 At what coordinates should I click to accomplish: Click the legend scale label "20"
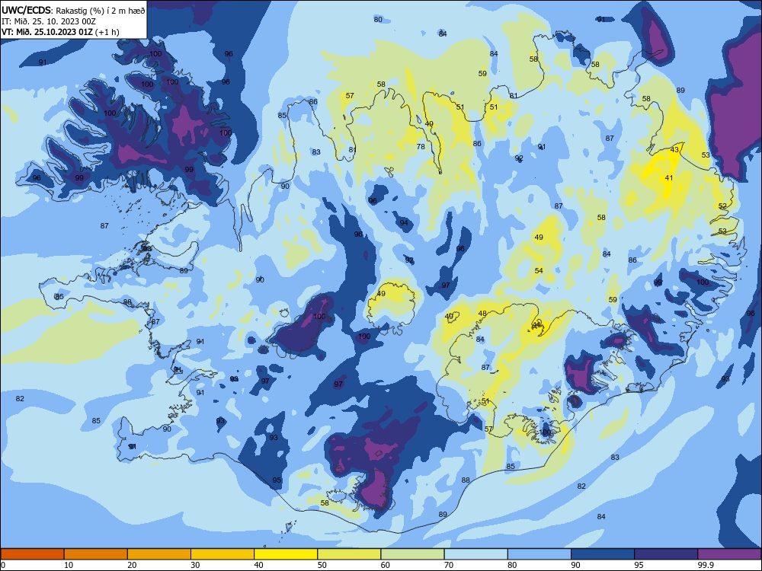coord(132,565)
